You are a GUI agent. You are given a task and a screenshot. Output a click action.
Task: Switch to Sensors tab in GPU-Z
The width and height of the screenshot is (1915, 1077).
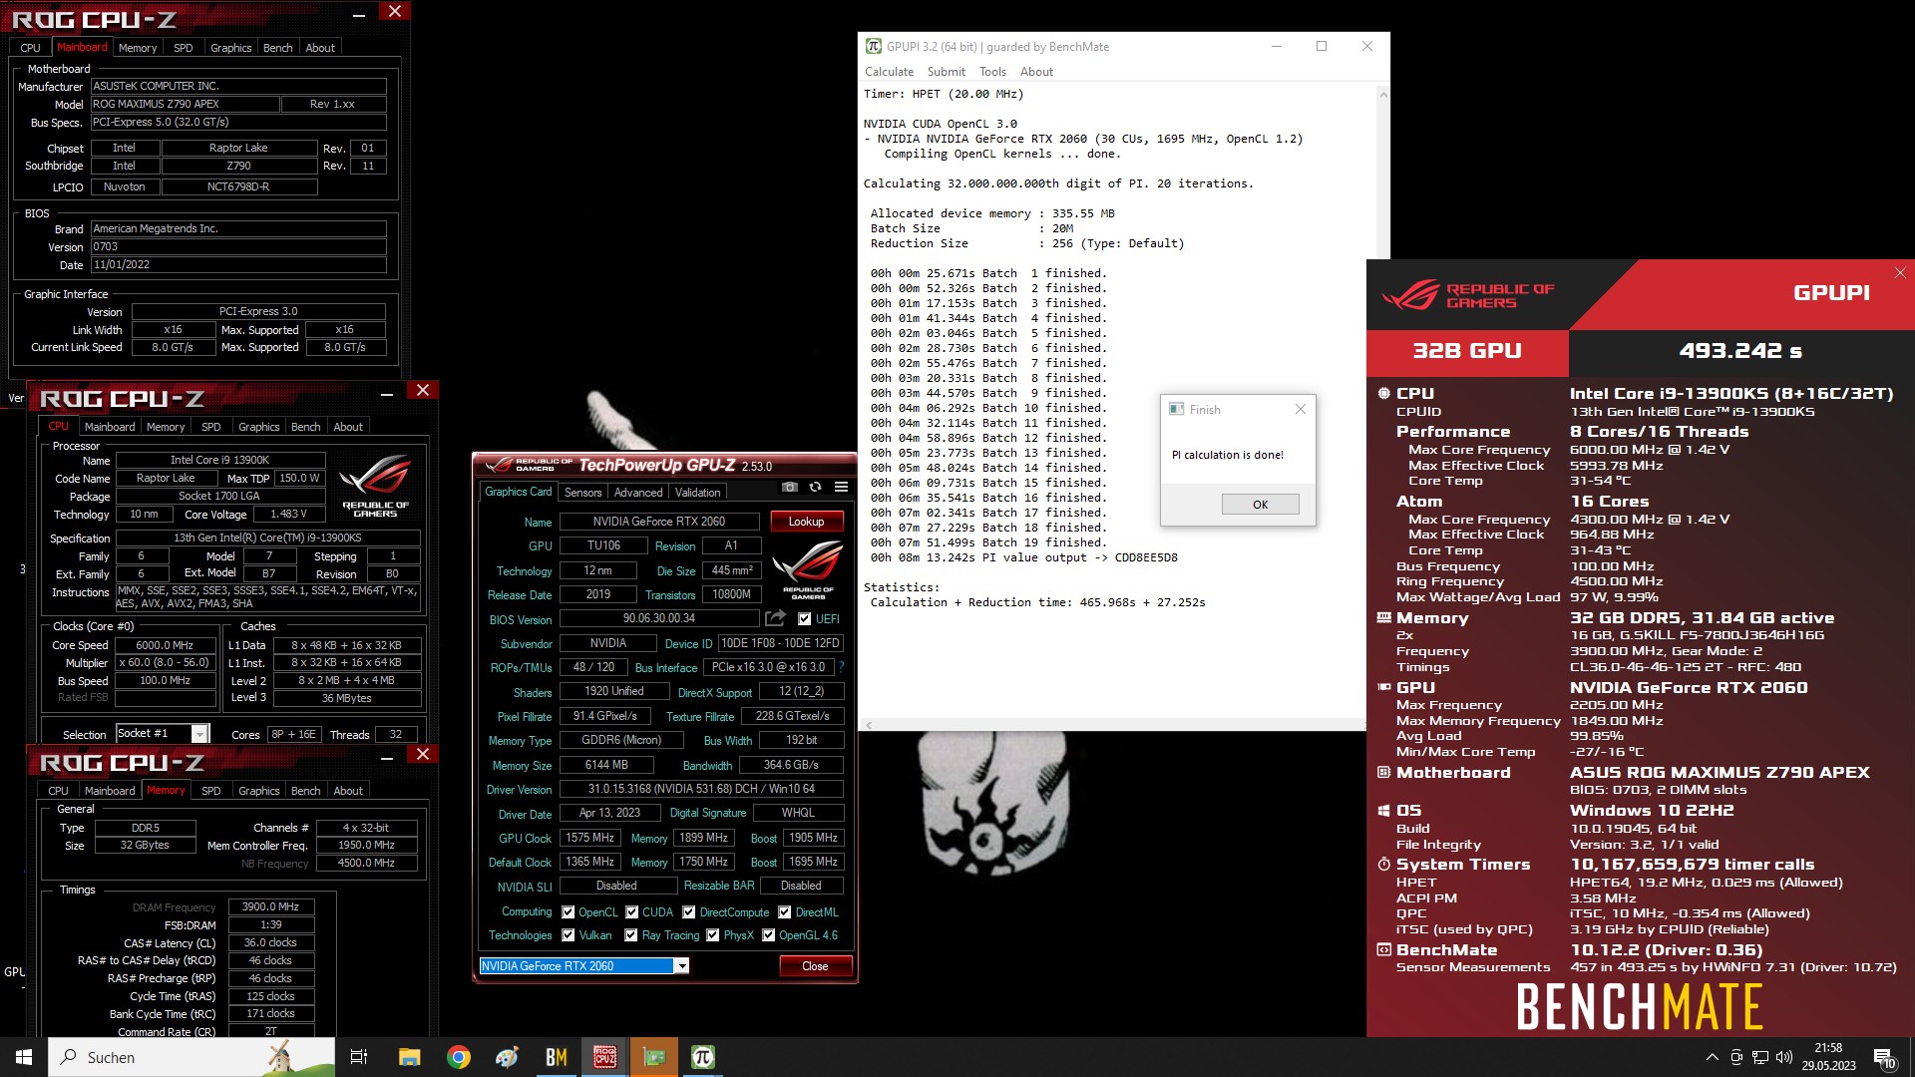pyautogui.click(x=582, y=492)
